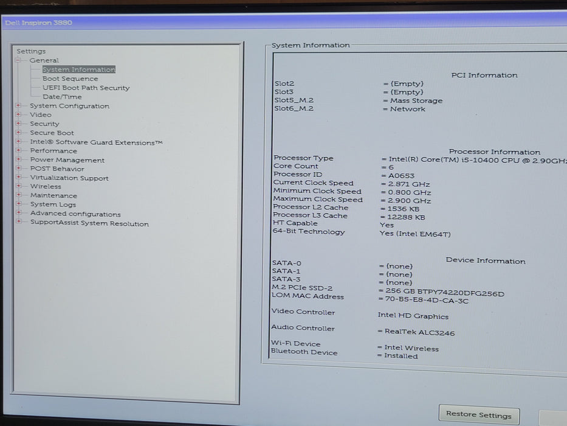This screenshot has width=567, height=426.
Task: Click the Restore Settings button
Action: (479, 414)
